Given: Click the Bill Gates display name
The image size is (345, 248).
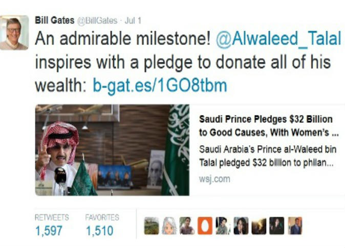Looking at the screenshot, I should (x=55, y=20).
